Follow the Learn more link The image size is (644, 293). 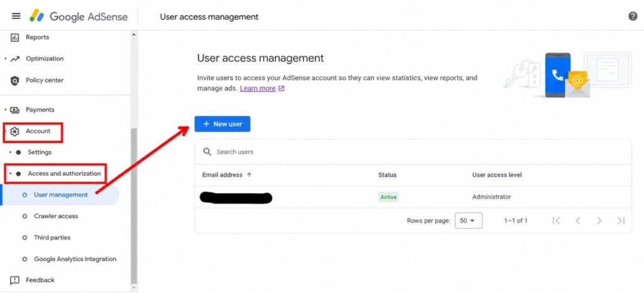(257, 88)
